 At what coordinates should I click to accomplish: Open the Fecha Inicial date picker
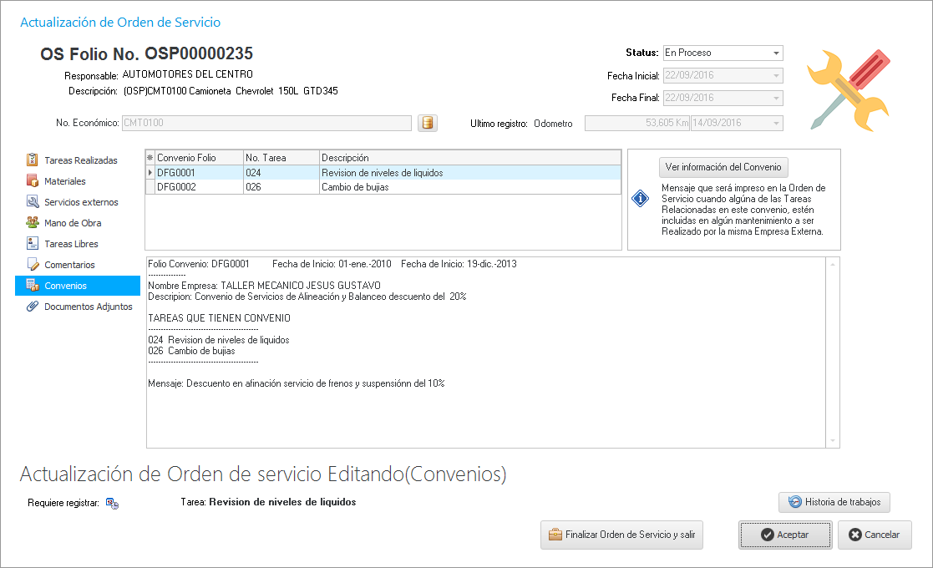[x=777, y=76]
